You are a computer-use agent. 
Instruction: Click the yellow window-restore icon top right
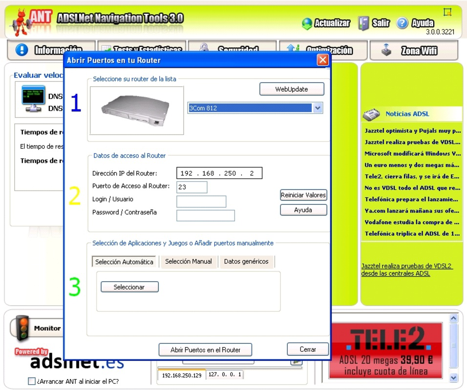pos(447,12)
